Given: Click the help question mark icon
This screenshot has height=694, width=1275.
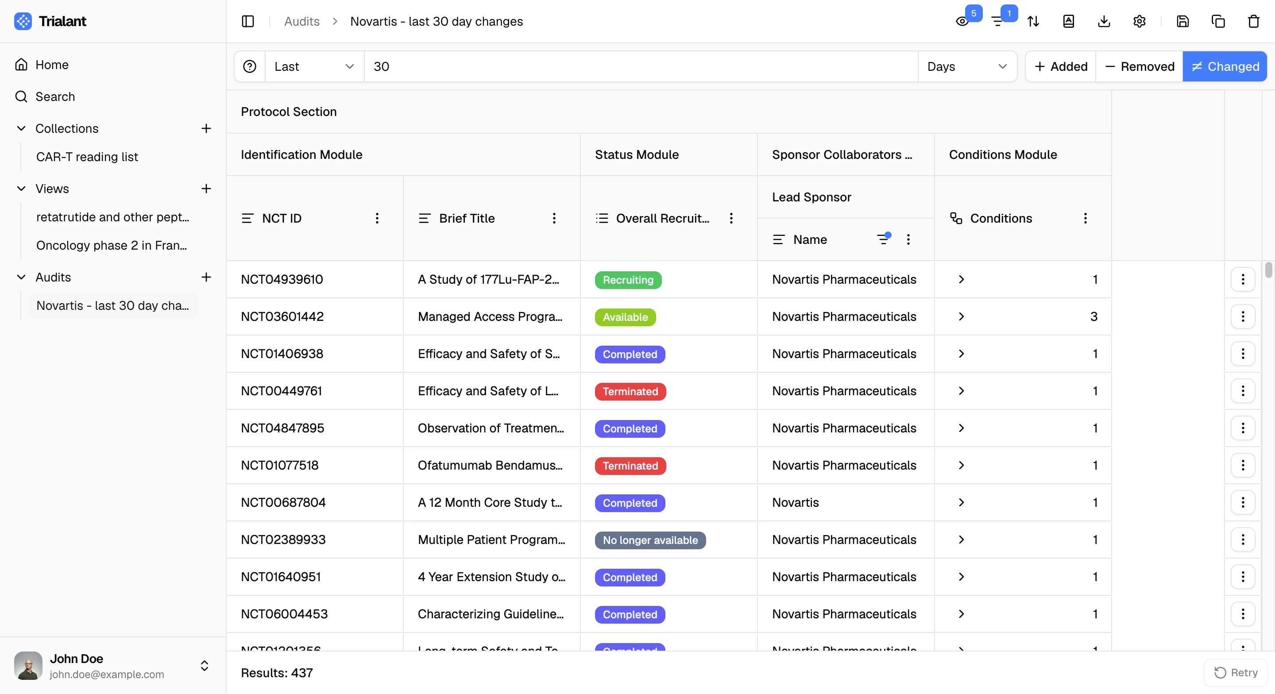Looking at the screenshot, I should click(249, 66).
